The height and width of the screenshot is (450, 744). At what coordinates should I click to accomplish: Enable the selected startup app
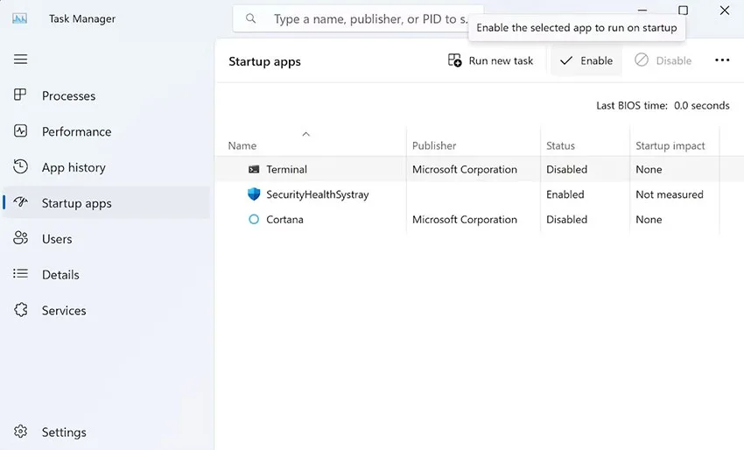click(x=586, y=60)
